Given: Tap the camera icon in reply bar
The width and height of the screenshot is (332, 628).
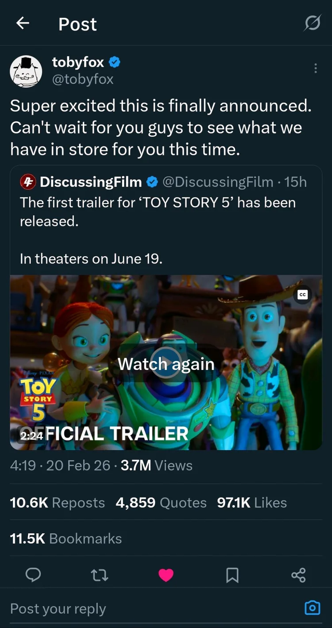Looking at the screenshot, I should (313, 608).
